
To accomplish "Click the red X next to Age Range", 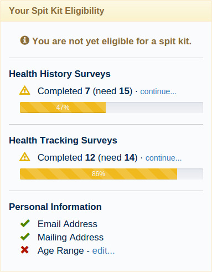I will (x=25, y=250).
